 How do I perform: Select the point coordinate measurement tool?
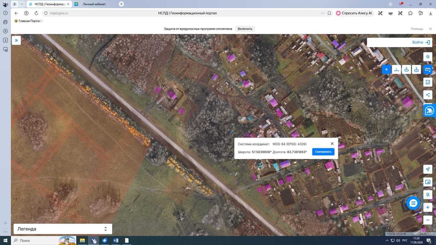click(x=386, y=69)
